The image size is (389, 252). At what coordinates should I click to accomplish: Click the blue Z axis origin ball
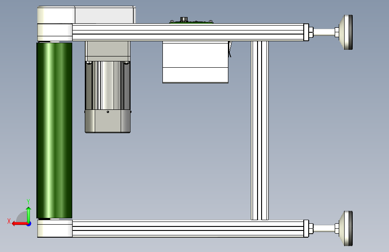pyautogui.click(x=29, y=224)
